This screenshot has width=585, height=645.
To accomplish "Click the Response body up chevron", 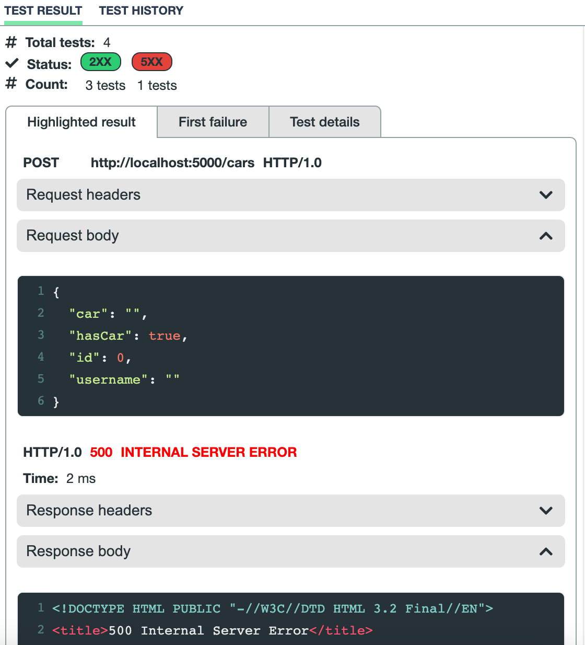I will point(546,552).
